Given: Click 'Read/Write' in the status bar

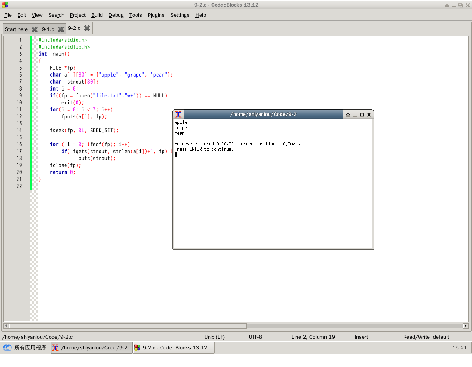Looking at the screenshot, I should (416, 337).
